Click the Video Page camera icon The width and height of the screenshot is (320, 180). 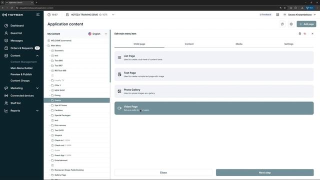coord(119,108)
